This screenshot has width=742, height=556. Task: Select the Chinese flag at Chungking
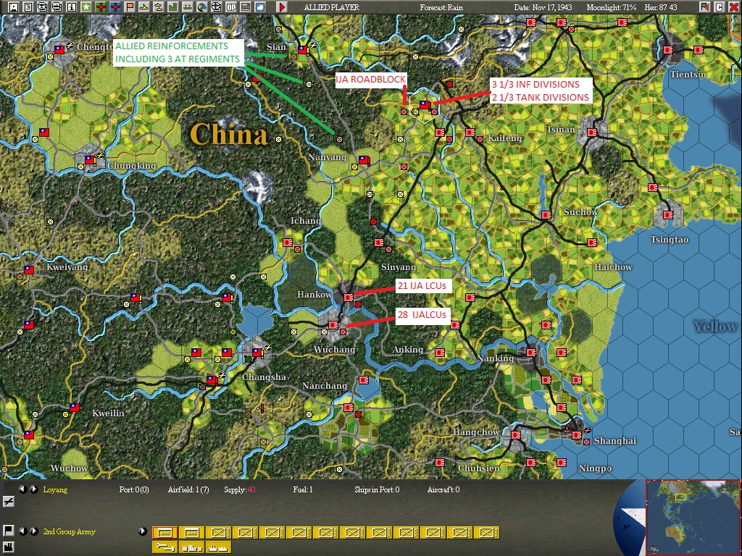pyautogui.click(x=89, y=160)
